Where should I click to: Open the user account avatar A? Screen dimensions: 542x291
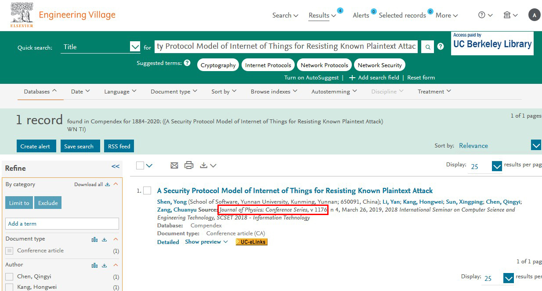coord(534,15)
